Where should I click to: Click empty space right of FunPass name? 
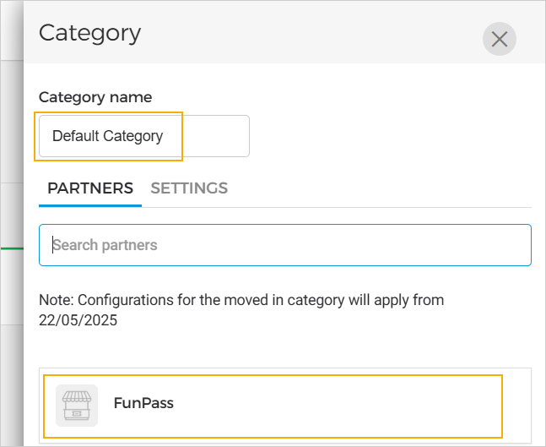[x=338, y=404]
